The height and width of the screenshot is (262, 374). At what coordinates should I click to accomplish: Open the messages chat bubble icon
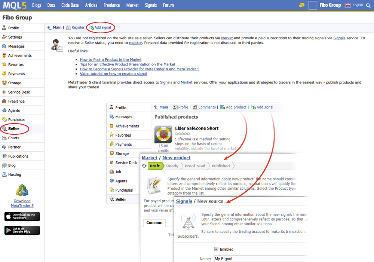302,5
